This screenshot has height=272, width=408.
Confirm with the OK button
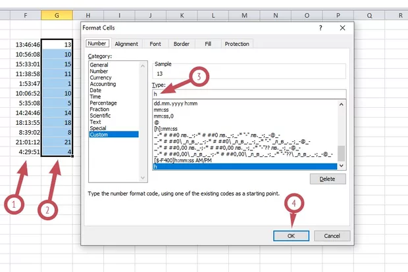click(x=291, y=235)
